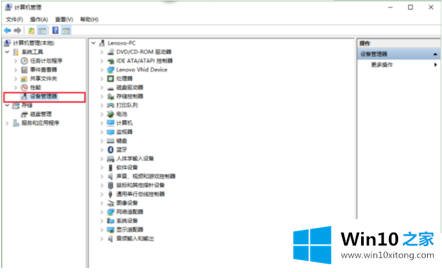Click the 任务计划程序 clock icon

click(x=25, y=61)
